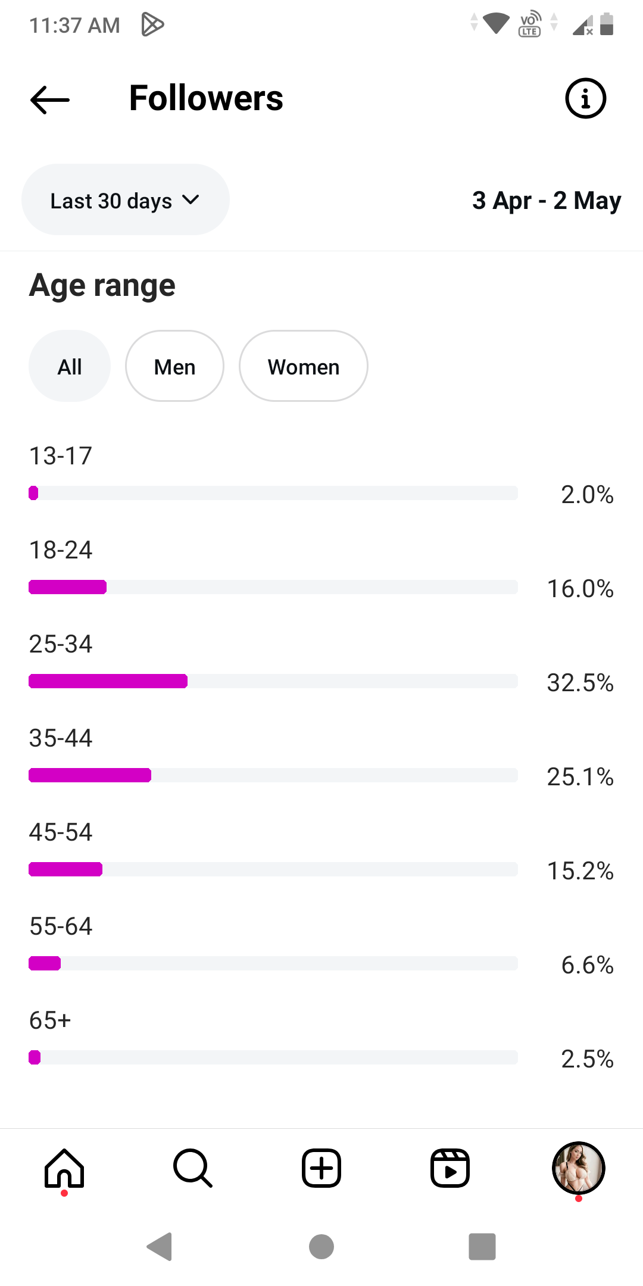Open the Search explore icon
This screenshot has width=643, height=1286.
pos(192,1168)
